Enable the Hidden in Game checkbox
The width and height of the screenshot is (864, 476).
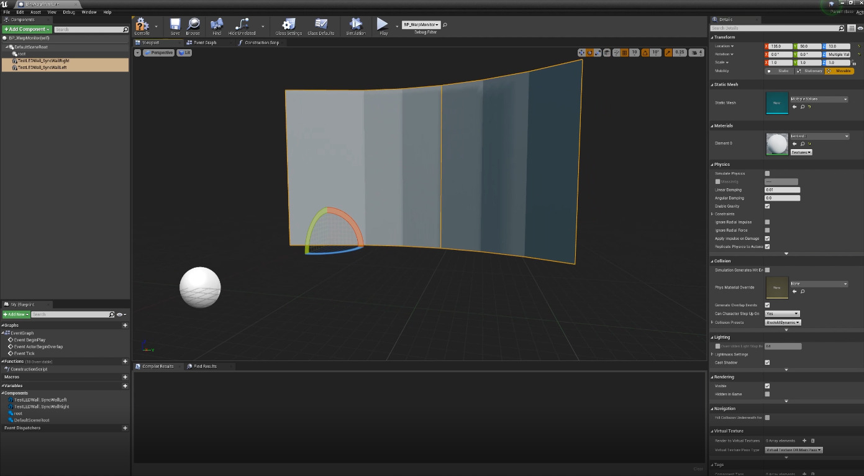coord(767,394)
